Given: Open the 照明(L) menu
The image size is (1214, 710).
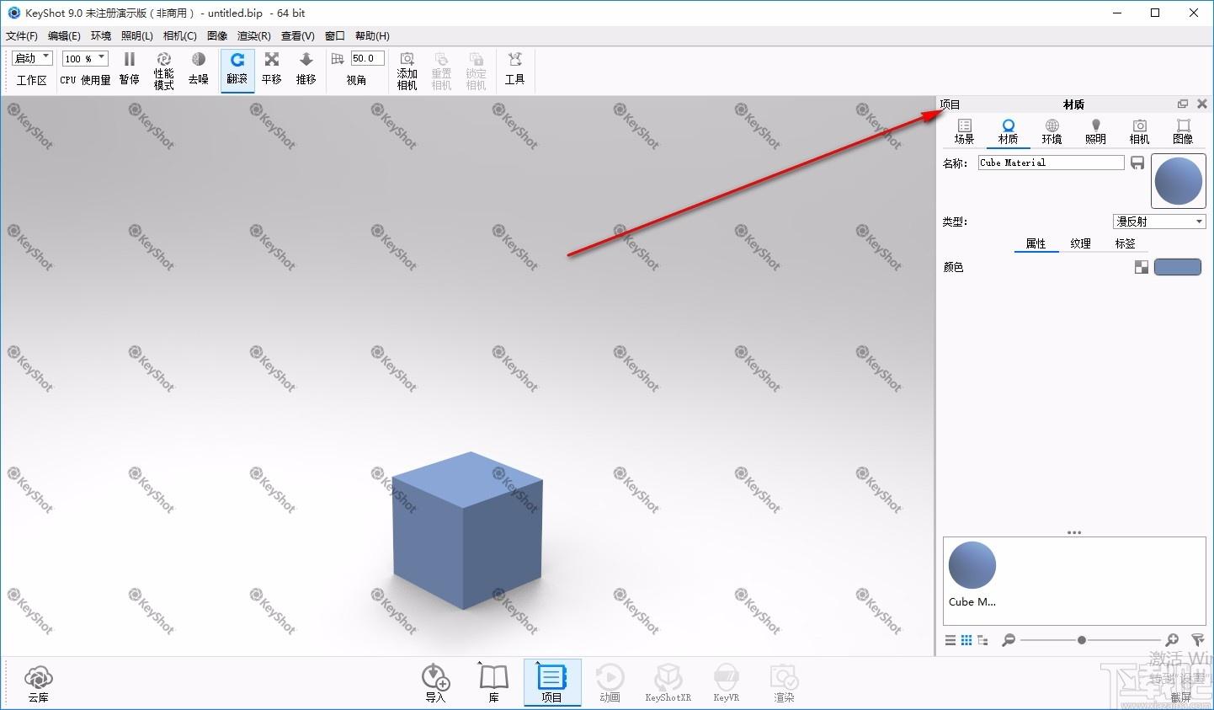Looking at the screenshot, I should point(137,35).
